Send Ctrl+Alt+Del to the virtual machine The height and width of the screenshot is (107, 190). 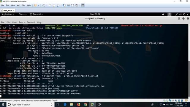44,5
